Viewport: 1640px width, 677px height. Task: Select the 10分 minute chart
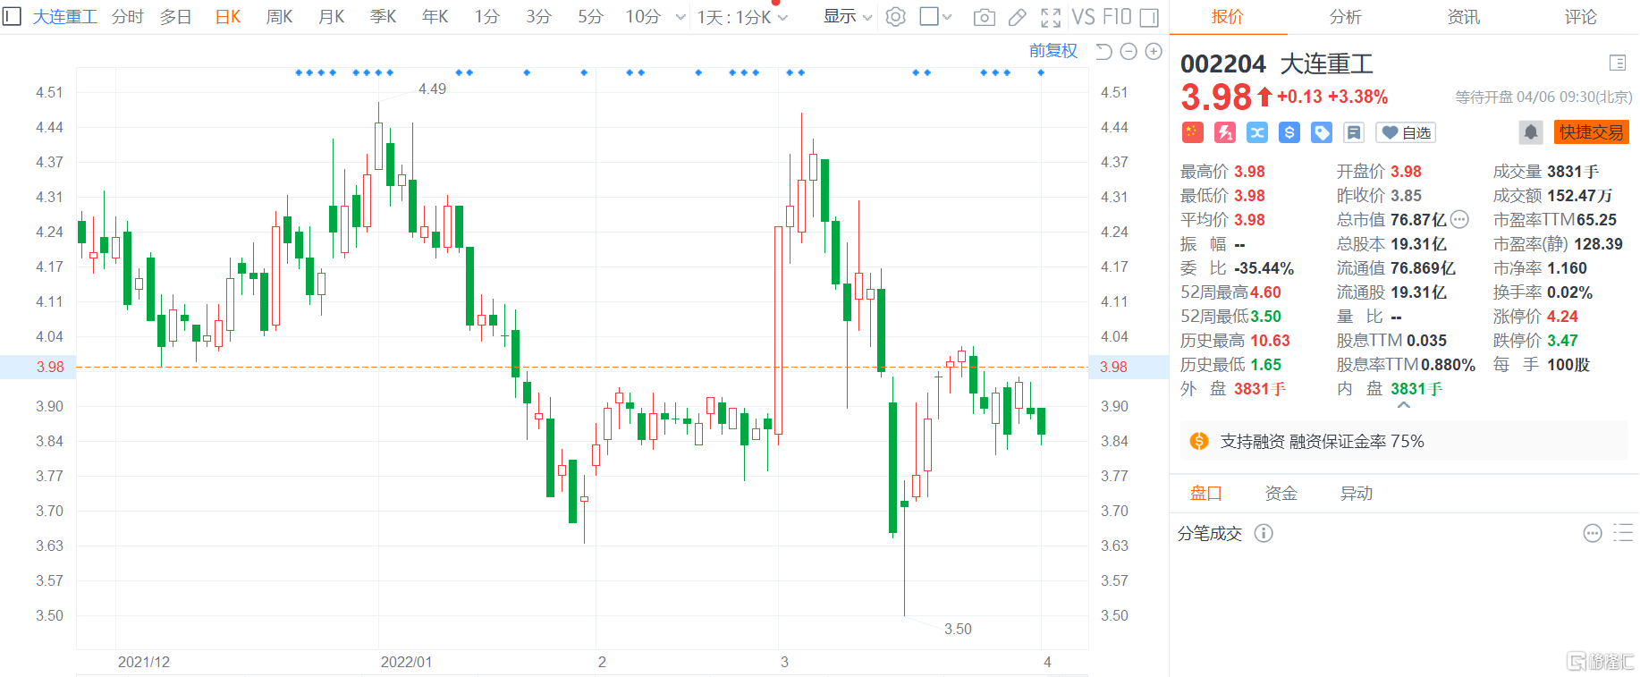coord(643,16)
